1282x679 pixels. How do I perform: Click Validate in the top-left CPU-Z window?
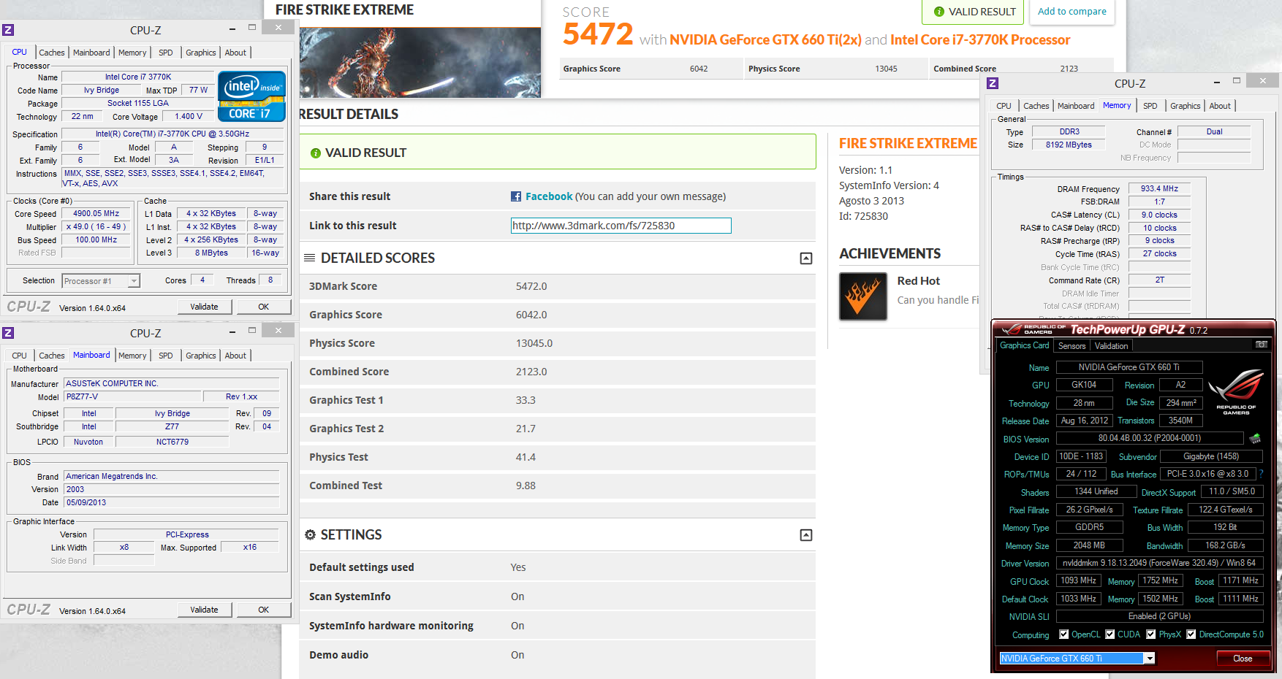pyautogui.click(x=204, y=307)
